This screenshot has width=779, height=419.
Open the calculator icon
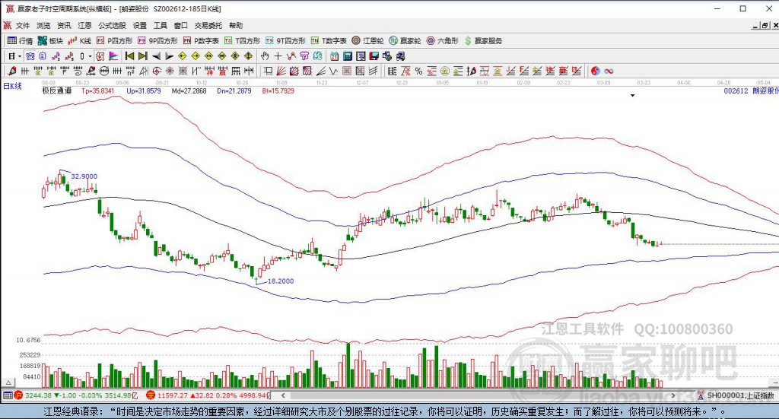(348, 56)
